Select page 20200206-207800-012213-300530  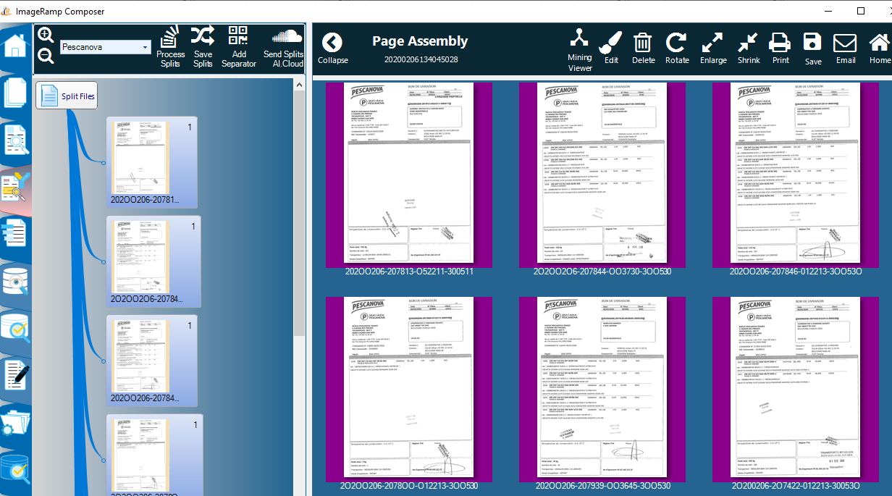(x=409, y=393)
